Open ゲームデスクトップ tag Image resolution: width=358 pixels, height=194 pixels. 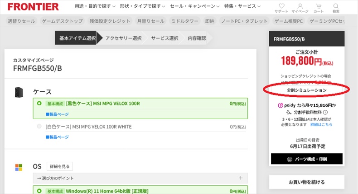[x=63, y=21]
